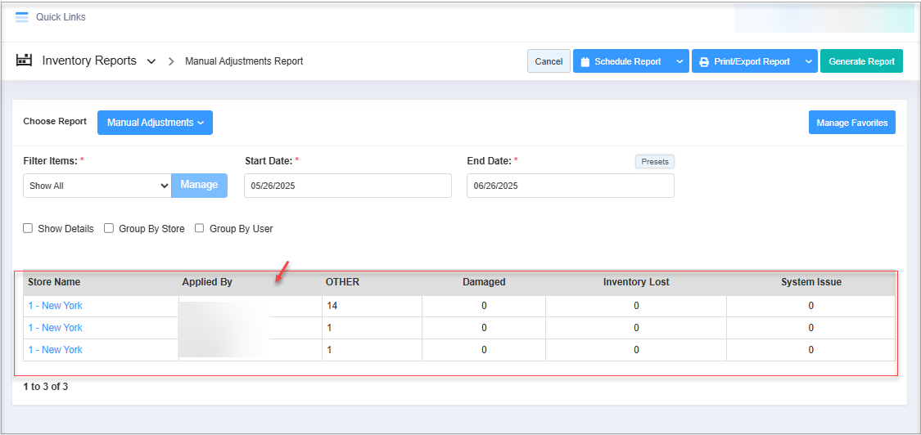Click the printer icon on Print/Export Report
Viewport: 921px width, 435px height.
coord(704,62)
